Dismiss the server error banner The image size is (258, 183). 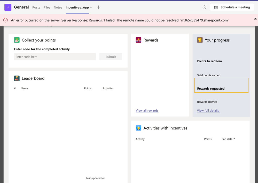pos(255,19)
